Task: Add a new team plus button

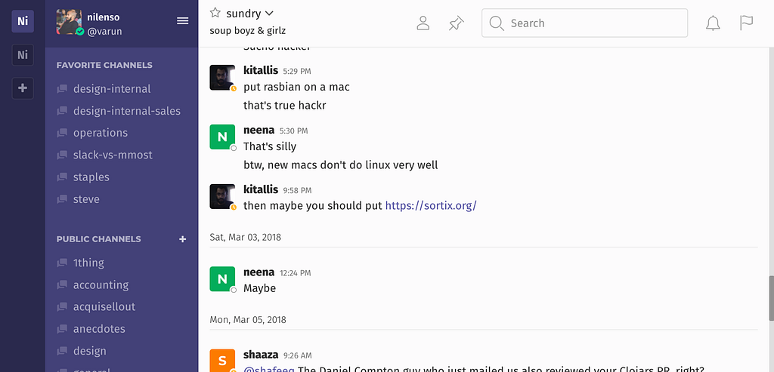Action: [x=23, y=88]
